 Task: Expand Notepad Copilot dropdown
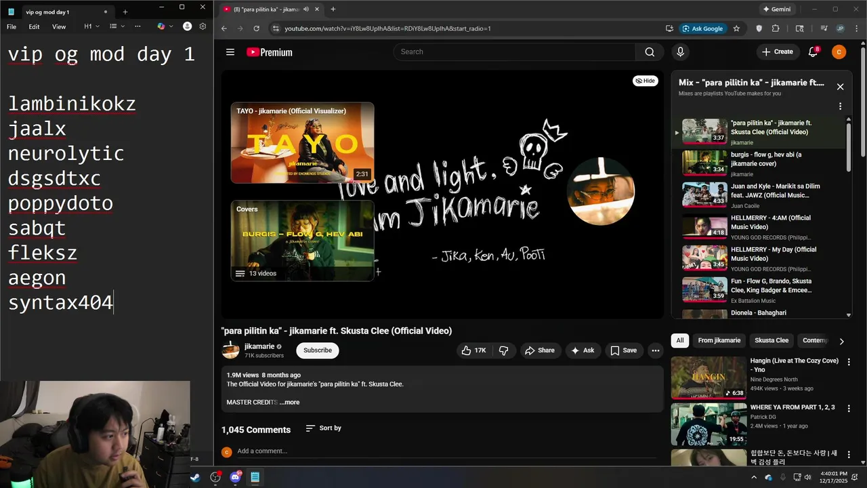pos(165,26)
